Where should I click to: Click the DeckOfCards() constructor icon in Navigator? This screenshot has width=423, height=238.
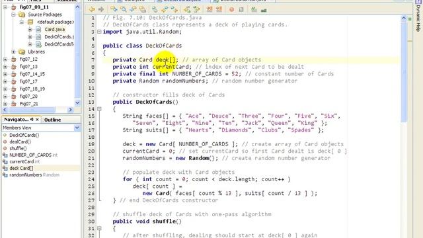click(x=5, y=135)
